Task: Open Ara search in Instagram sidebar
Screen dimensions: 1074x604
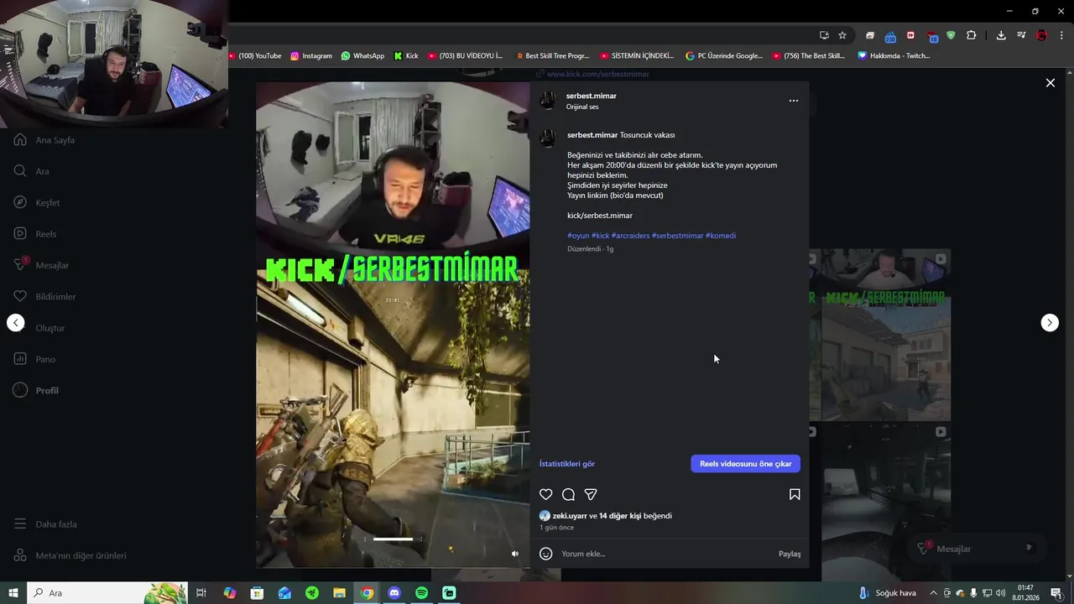Action: click(x=32, y=171)
